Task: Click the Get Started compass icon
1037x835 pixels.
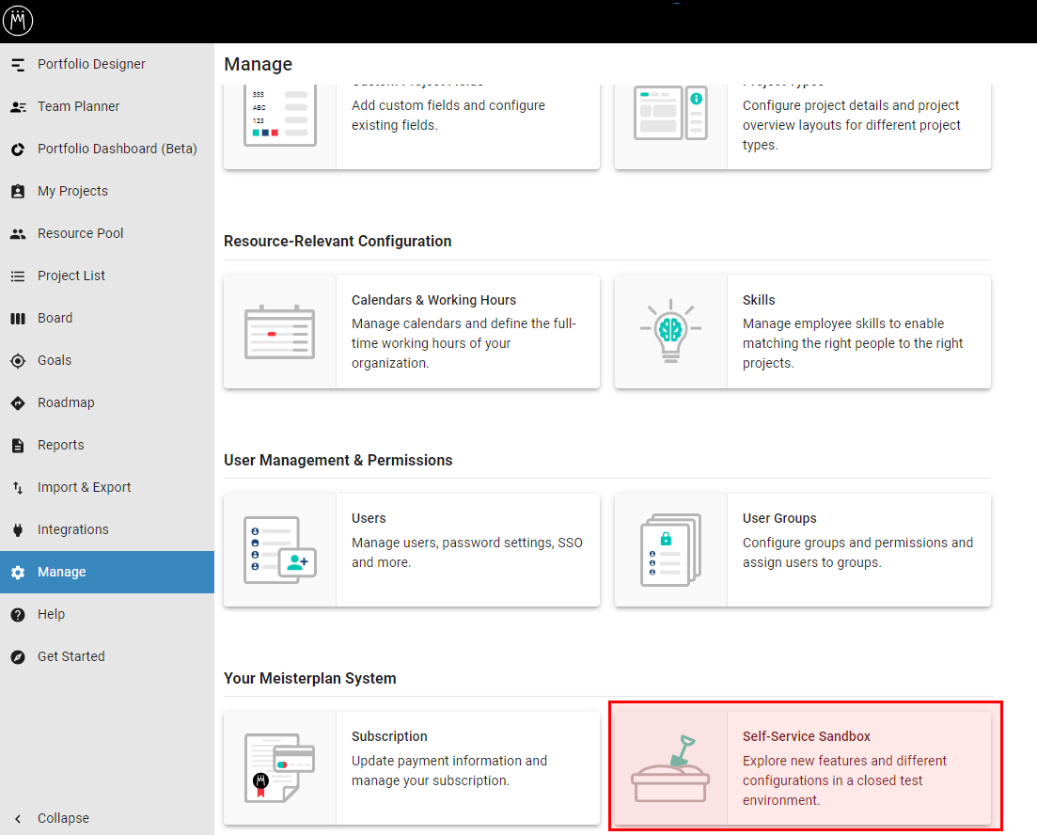Action: pos(18,657)
